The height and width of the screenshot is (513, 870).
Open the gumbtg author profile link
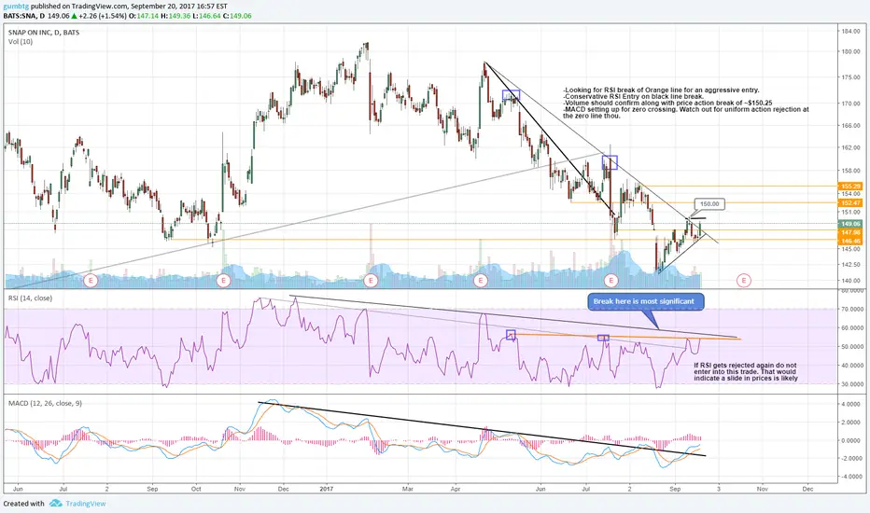tap(16, 7)
